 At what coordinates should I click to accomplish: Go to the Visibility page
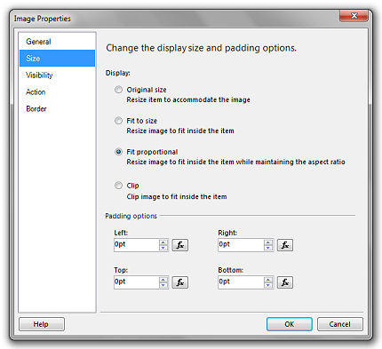[57, 75]
